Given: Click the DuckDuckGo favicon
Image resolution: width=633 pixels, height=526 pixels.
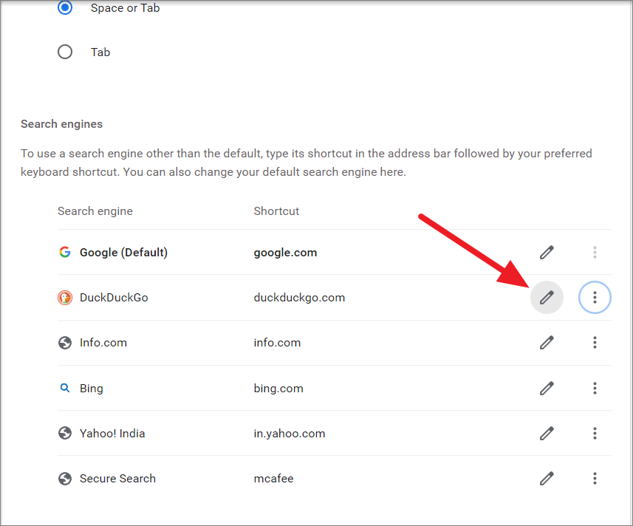Looking at the screenshot, I should click(x=65, y=298).
